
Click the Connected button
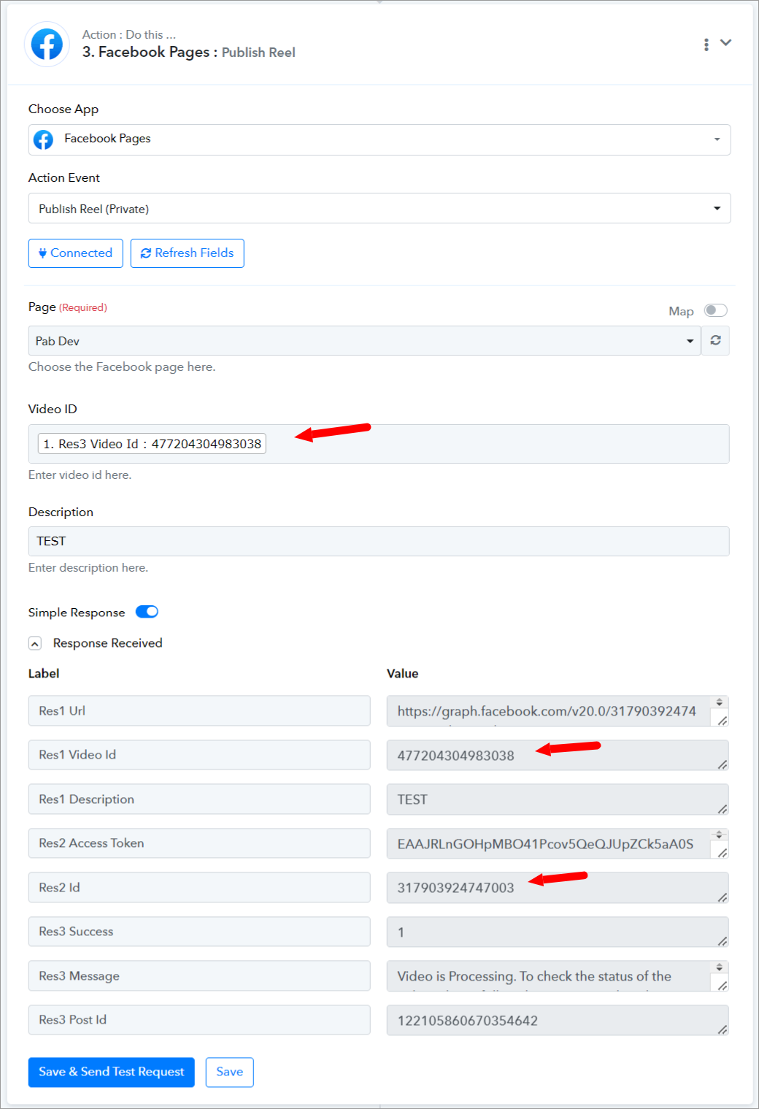point(76,253)
